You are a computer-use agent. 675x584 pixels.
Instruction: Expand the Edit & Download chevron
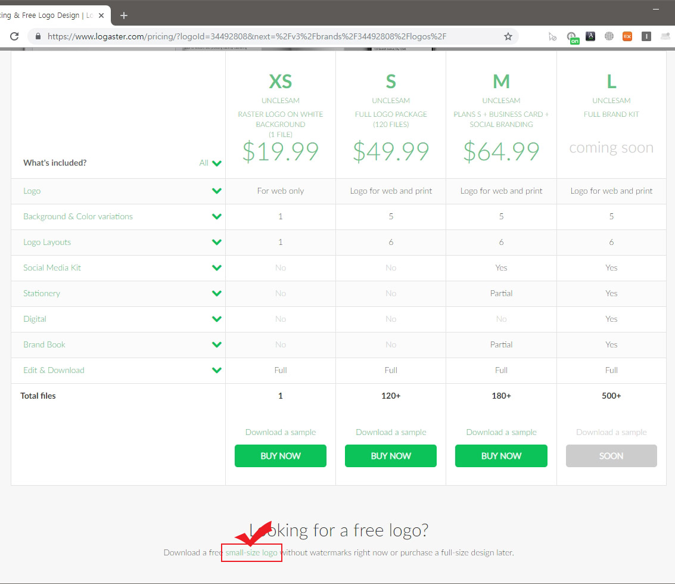click(216, 371)
